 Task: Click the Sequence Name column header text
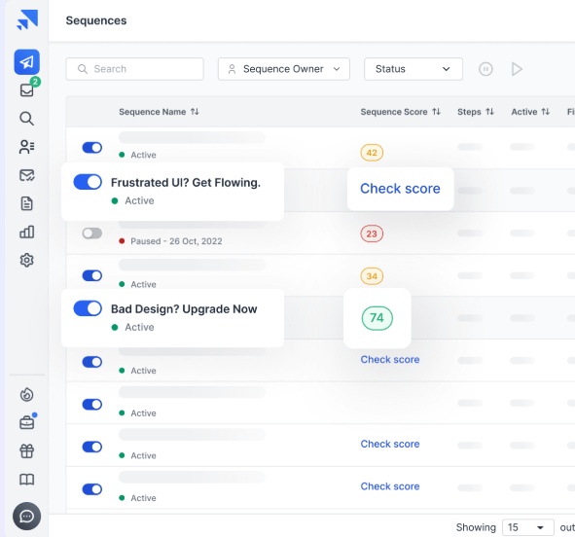click(x=152, y=112)
